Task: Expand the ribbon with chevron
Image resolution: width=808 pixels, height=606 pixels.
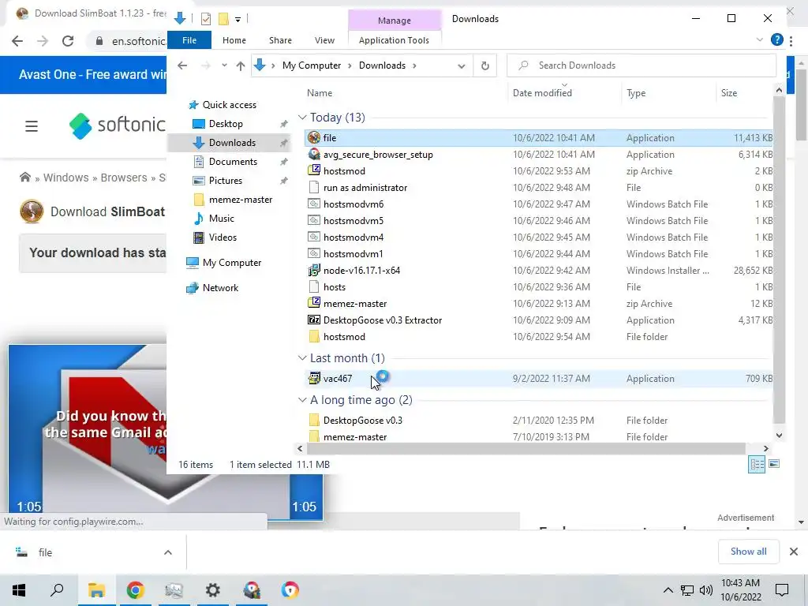Action: [760, 39]
